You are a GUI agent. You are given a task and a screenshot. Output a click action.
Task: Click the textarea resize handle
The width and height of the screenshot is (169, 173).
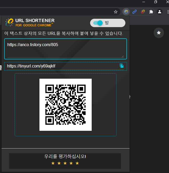pos(123,56)
